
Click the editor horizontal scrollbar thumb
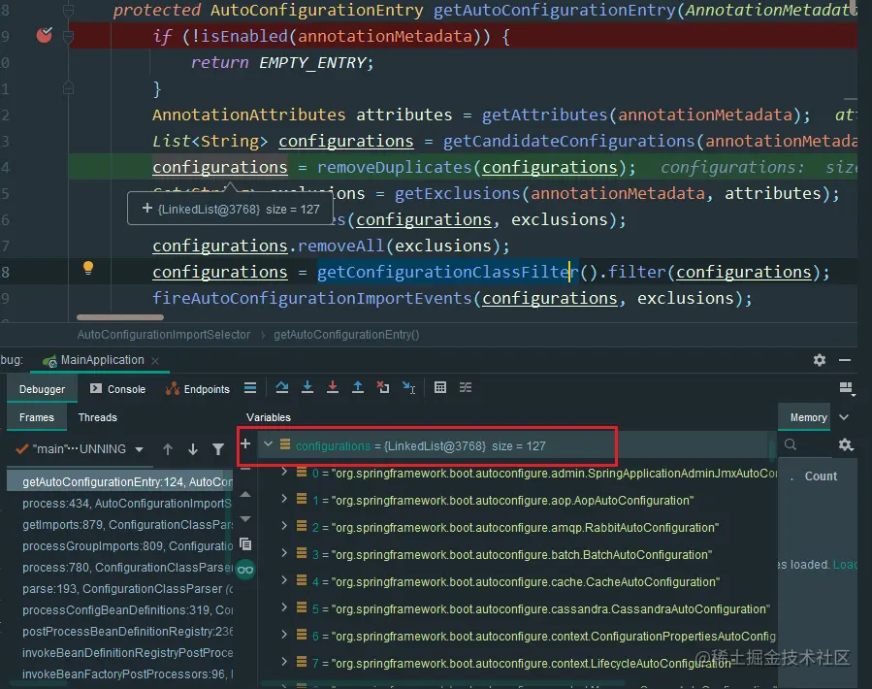120,317
